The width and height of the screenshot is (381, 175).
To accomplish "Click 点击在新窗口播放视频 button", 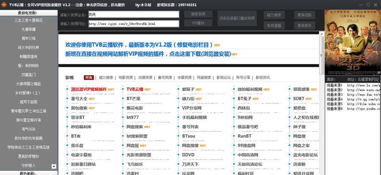I will [x=237, y=18].
